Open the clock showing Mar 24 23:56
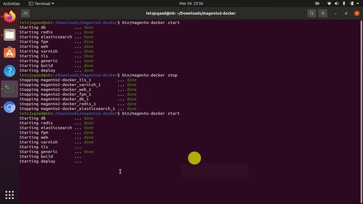 [191, 3]
